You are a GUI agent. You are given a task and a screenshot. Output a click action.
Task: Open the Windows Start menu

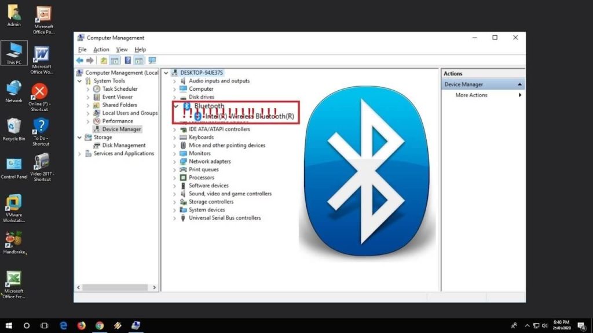9,325
